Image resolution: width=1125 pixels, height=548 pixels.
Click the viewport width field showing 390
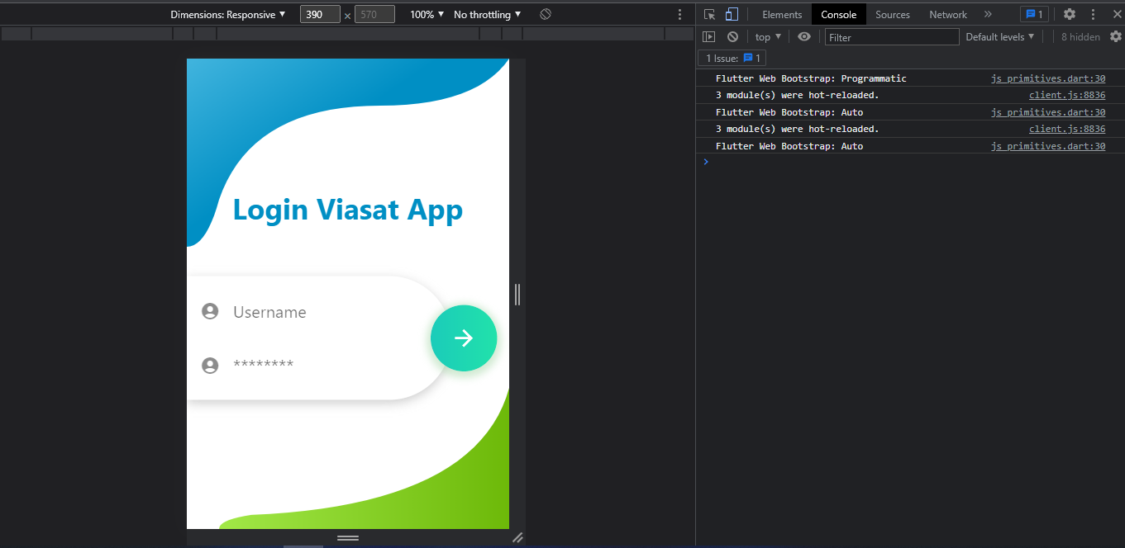320,14
